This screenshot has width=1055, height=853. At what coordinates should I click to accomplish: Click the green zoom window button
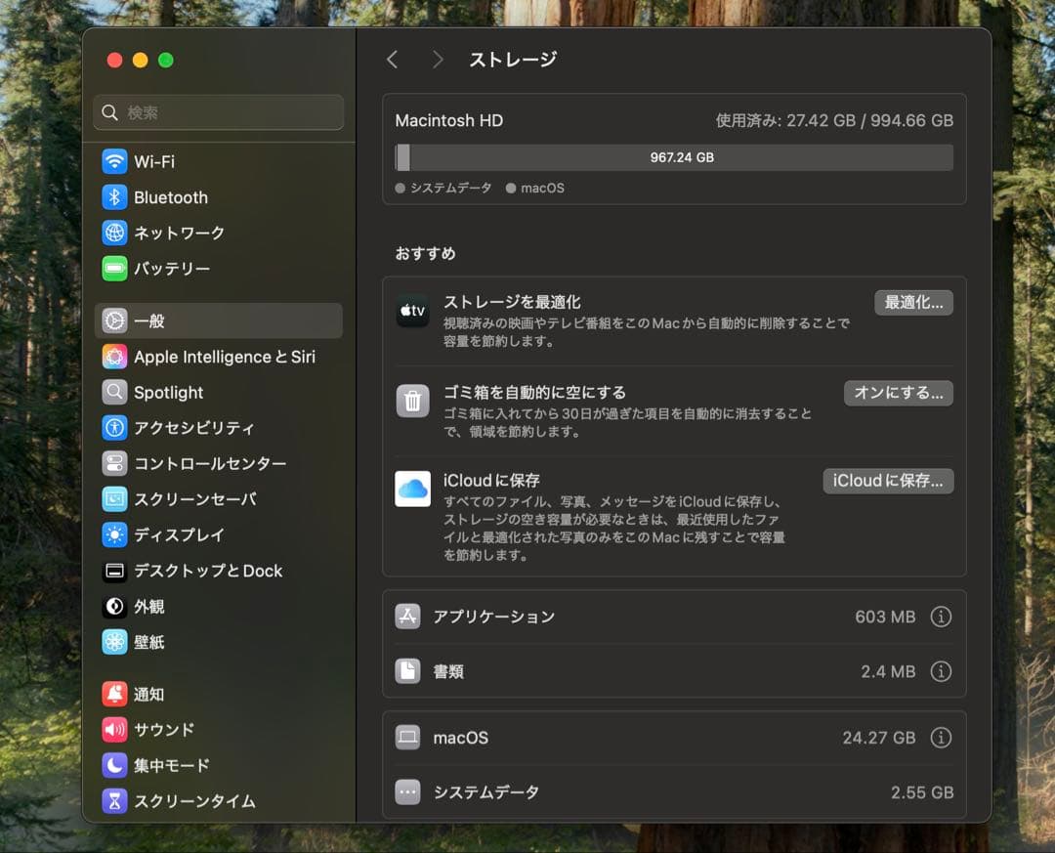[165, 61]
